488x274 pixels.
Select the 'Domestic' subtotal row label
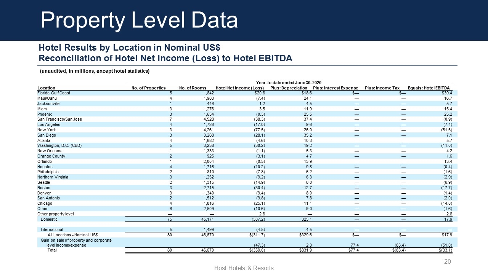coord(49,219)
